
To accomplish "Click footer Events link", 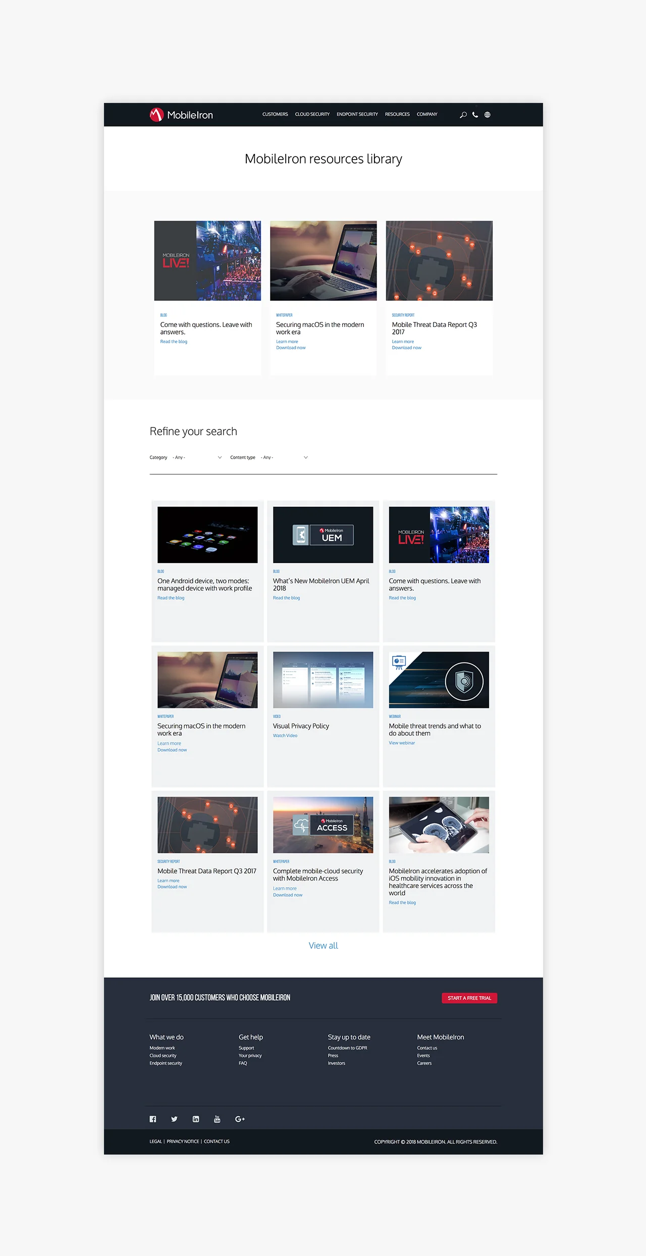I will click(x=423, y=1056).
